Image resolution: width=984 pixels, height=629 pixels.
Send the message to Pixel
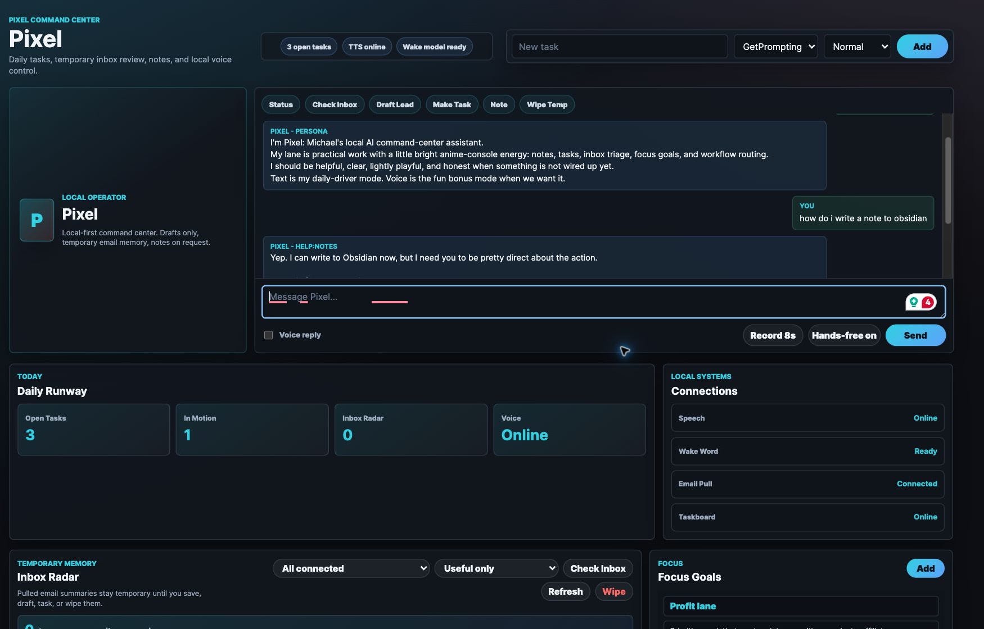tap(915, 335)
